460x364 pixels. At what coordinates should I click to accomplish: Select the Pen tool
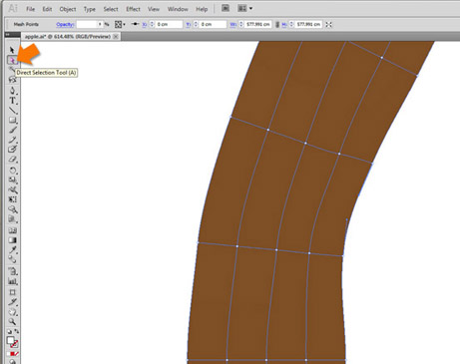tap(12, 91)
